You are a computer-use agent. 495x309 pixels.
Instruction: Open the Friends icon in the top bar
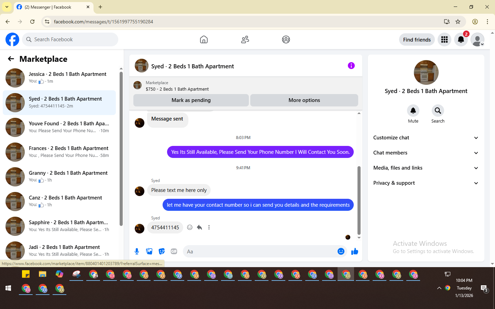pos(245,39)
